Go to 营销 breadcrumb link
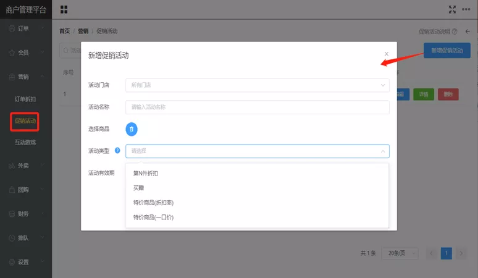This screenshot has height=278, width=478. (83, 31)
